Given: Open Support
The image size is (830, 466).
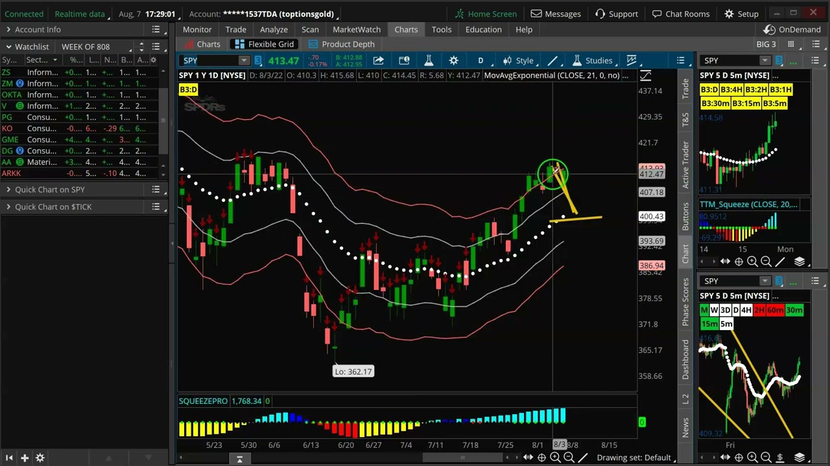Looking at the screenshot, I should [x=617, y=14].
